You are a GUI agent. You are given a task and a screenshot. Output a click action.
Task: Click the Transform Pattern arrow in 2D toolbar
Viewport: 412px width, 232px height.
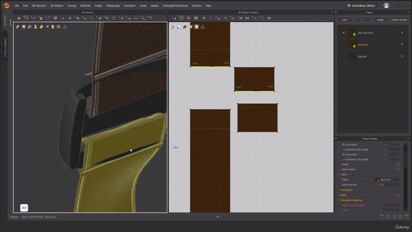(174, 18)
